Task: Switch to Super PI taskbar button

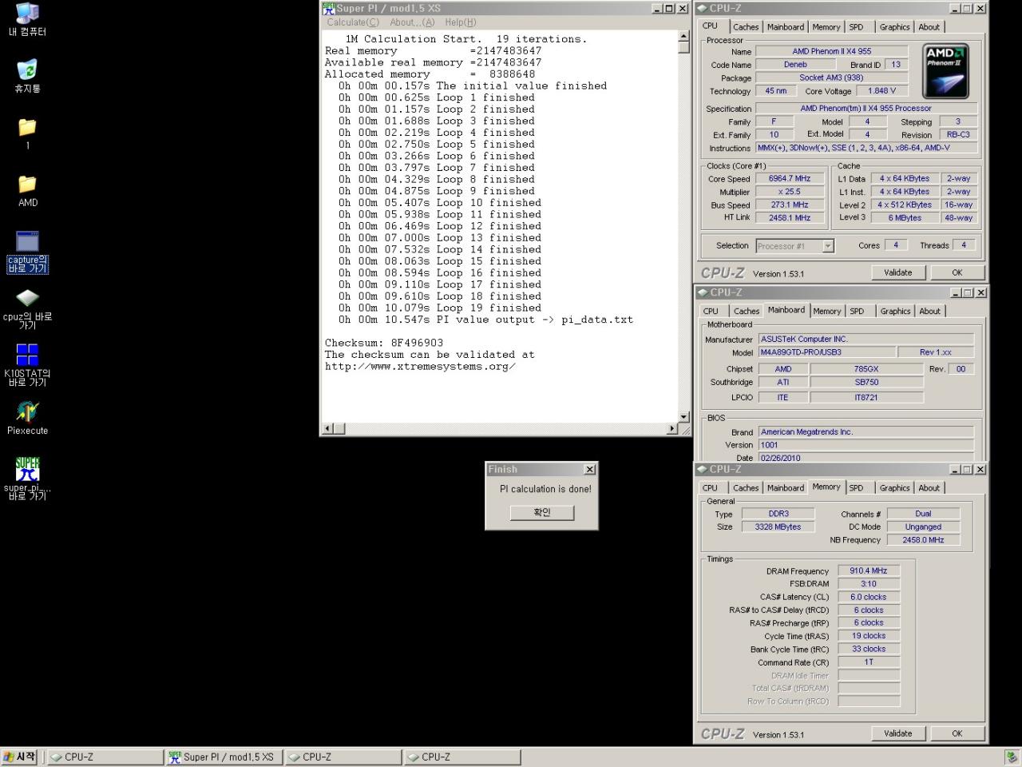Action: pos(224,757)
